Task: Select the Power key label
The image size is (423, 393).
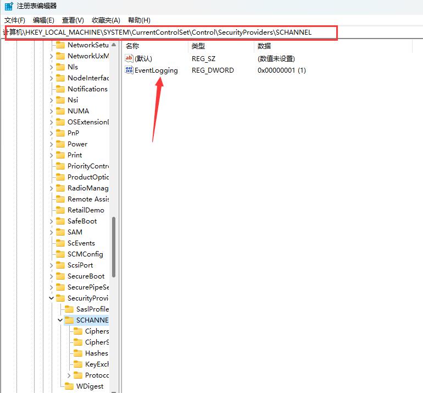Action: coord(77,144)
